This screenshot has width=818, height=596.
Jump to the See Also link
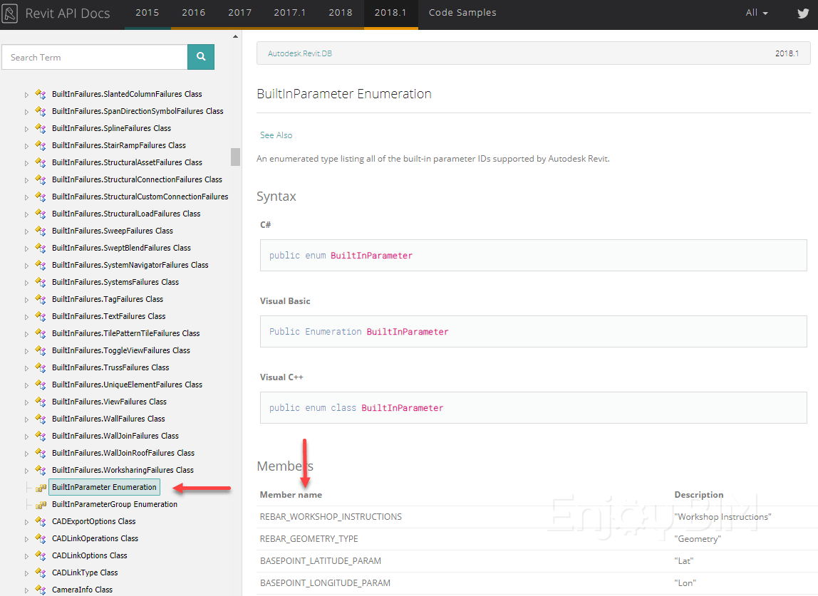click(x=276, y=135)
